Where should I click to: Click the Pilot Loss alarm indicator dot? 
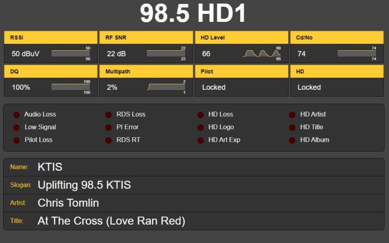[x=17, y=140]
